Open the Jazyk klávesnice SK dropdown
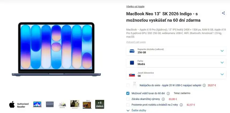The image size is (230, 113). [176, 75]
